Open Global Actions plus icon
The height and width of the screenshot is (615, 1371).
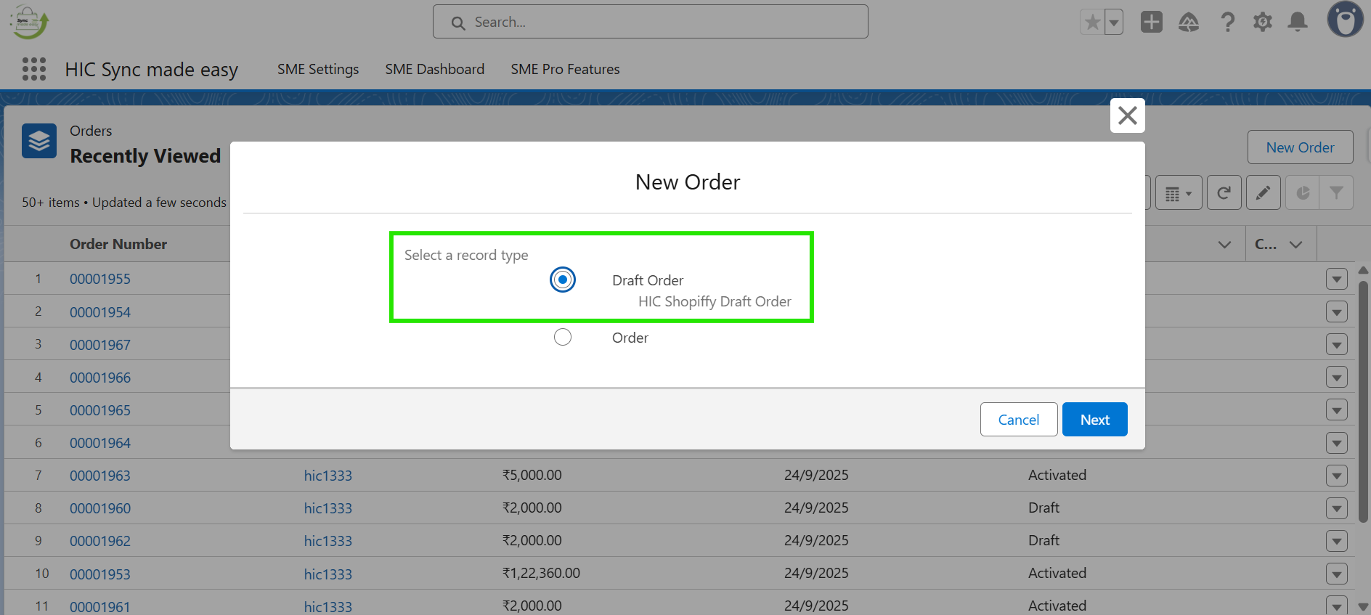(1152, 22)
